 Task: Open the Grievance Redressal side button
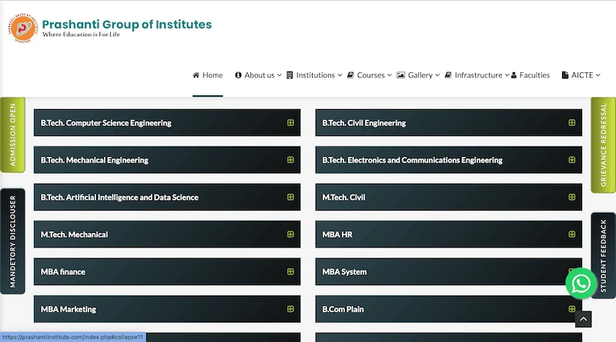pyautogui.click(x=603, y=144)
